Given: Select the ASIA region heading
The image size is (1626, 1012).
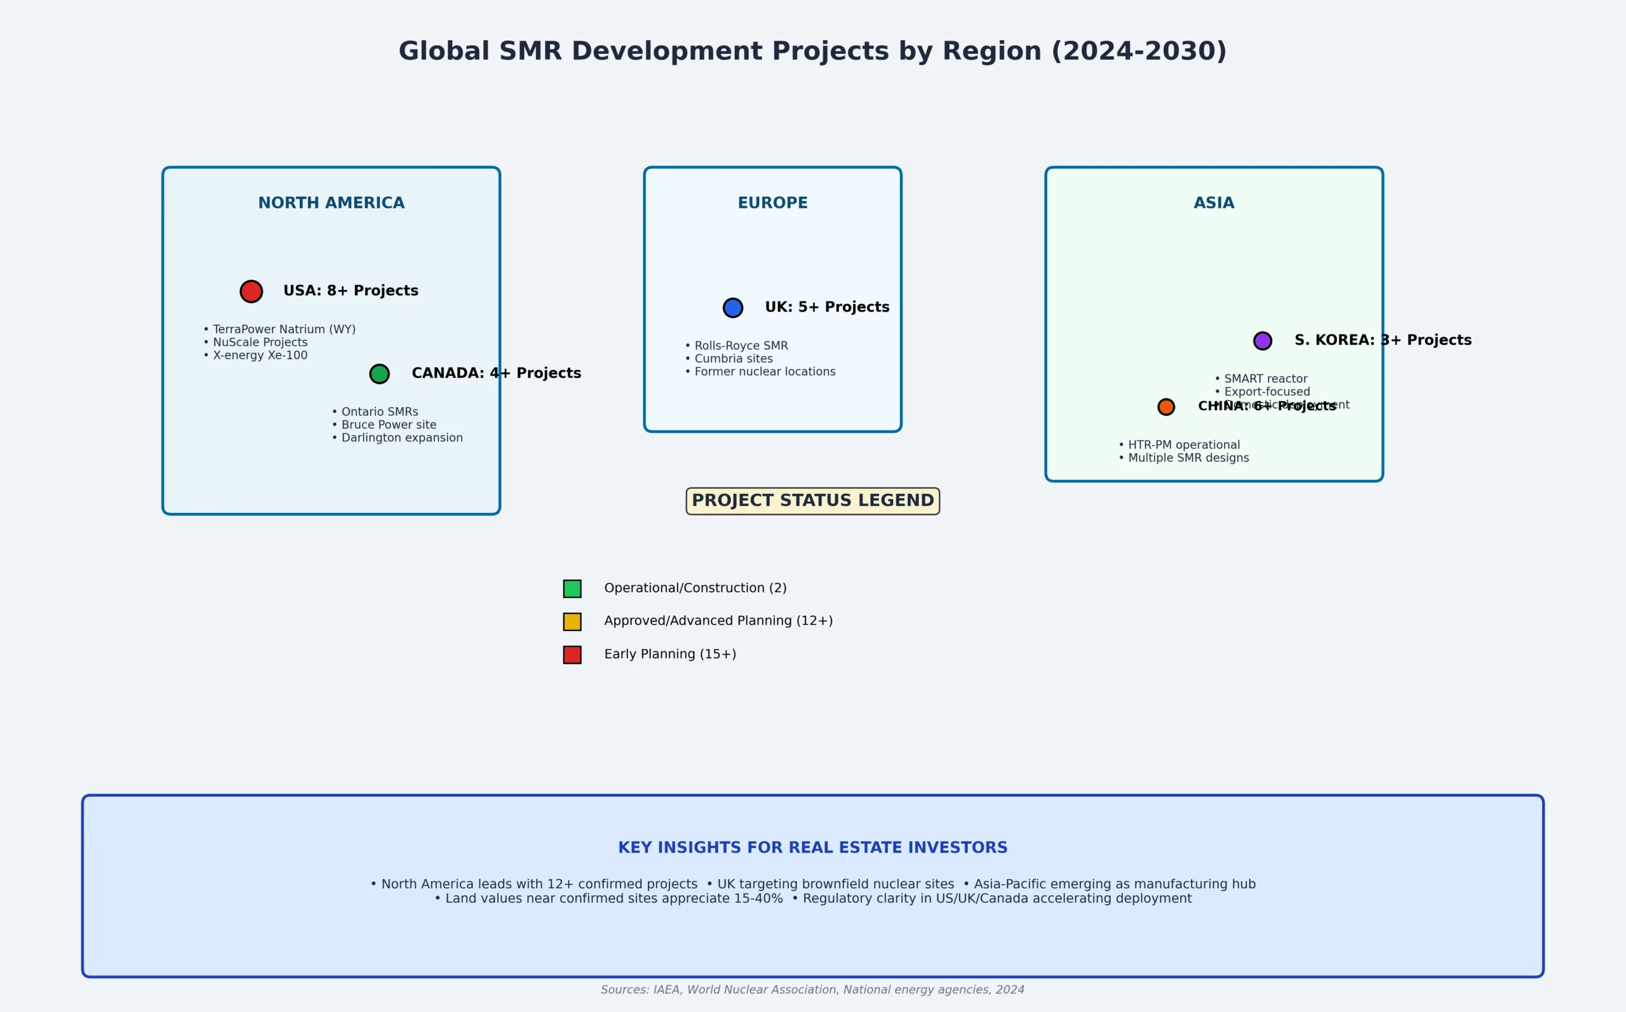Looking at the screenshot, I should (x=1214, y=203).
